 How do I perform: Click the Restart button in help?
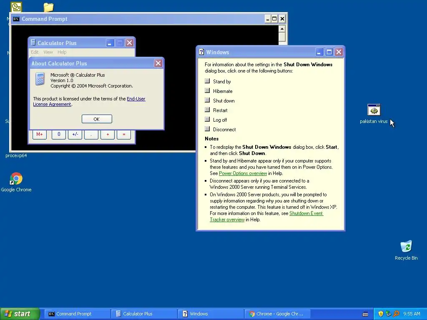click(207, 110)
